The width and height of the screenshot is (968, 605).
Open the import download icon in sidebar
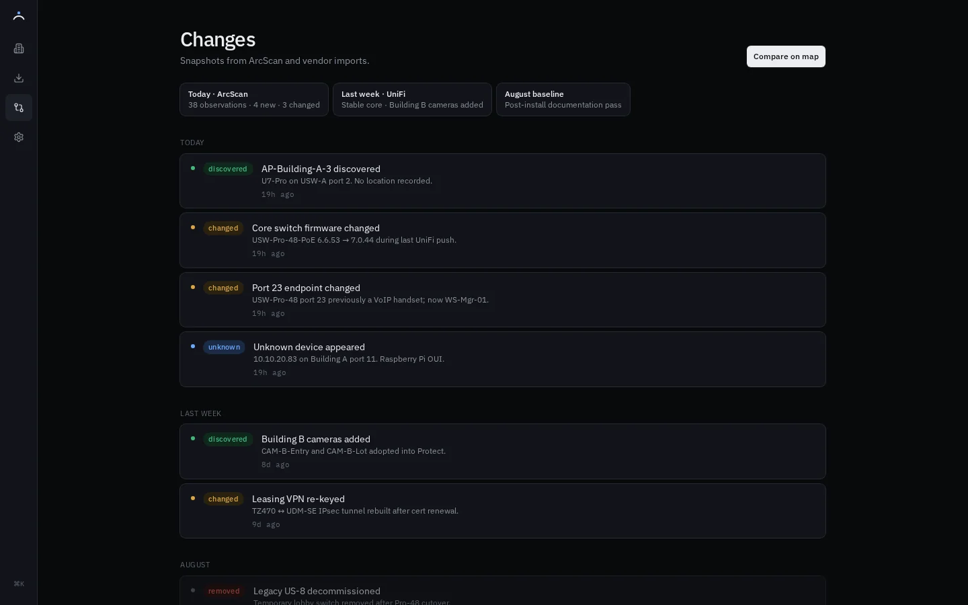(19, 78)
